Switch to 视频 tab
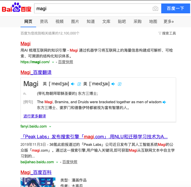 pyautogui.click(x=60, y=21)
